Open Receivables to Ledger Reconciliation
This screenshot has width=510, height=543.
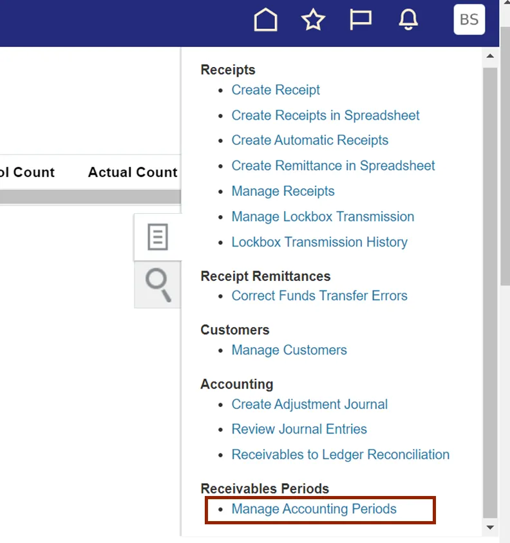(x=340, y=455)
